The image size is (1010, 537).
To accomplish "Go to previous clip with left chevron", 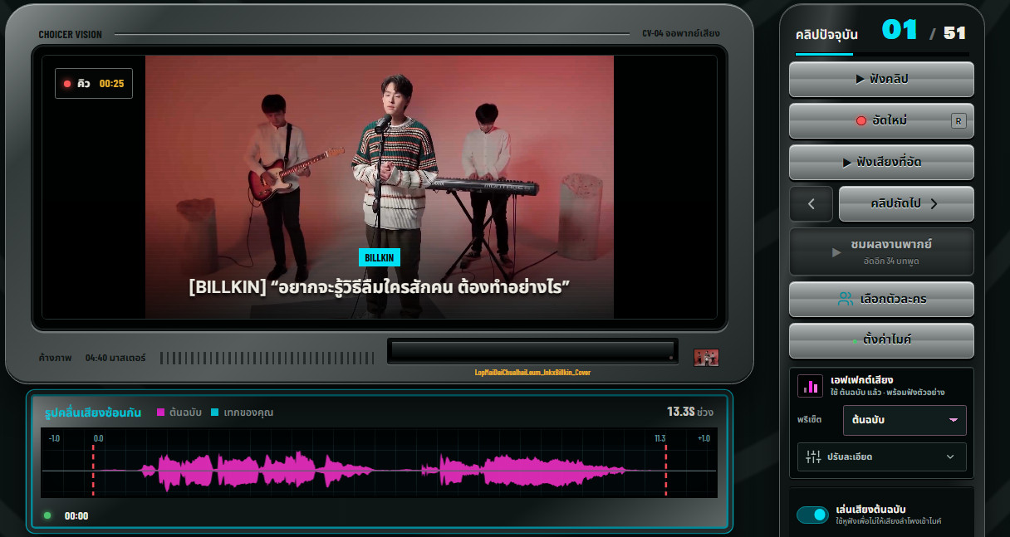I will [811, 204].
